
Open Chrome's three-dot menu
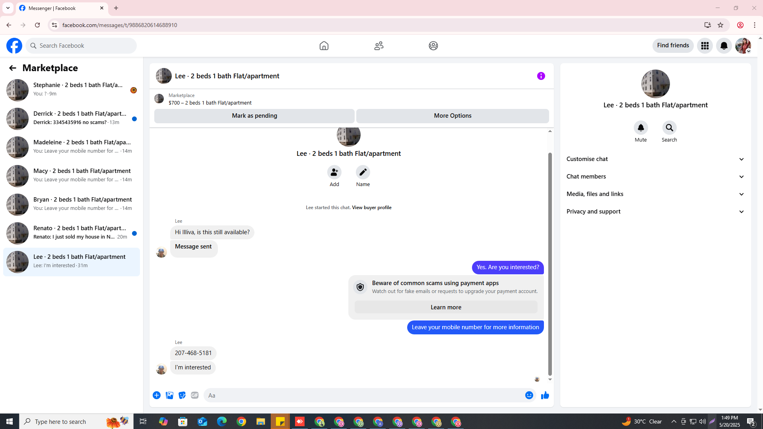pos(755,25)
